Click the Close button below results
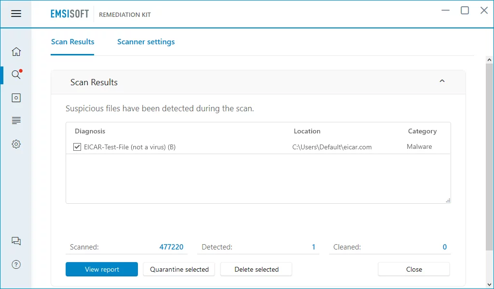The height and width of the screenshot is (289, 494). coord(414,269)
